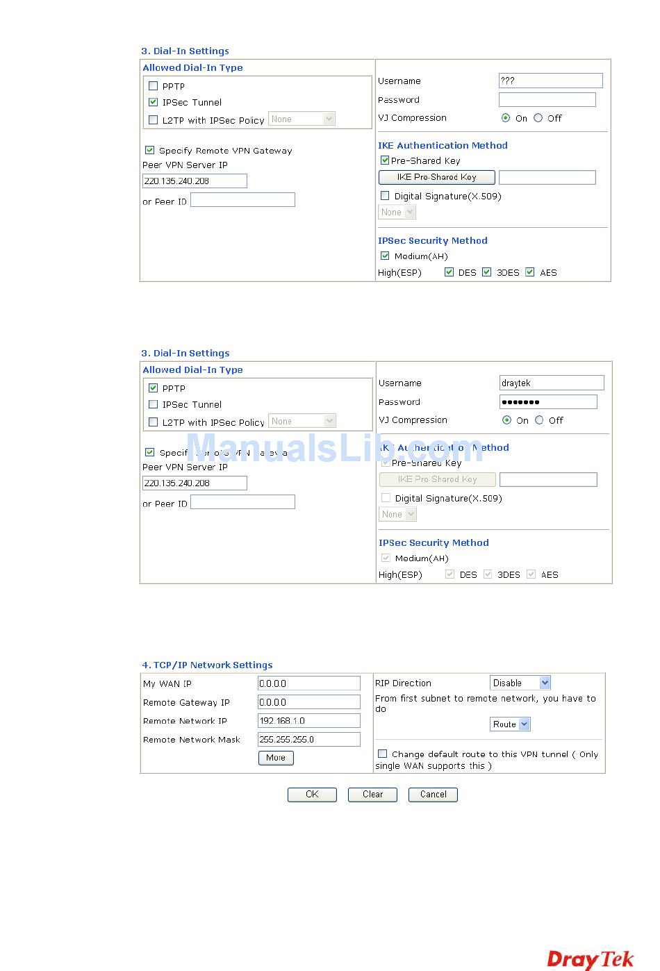Toggle greyed DES checkbox in second panel
Viewport: 660px width, 971px height.
pyautogui.click(x=449, y=574)
